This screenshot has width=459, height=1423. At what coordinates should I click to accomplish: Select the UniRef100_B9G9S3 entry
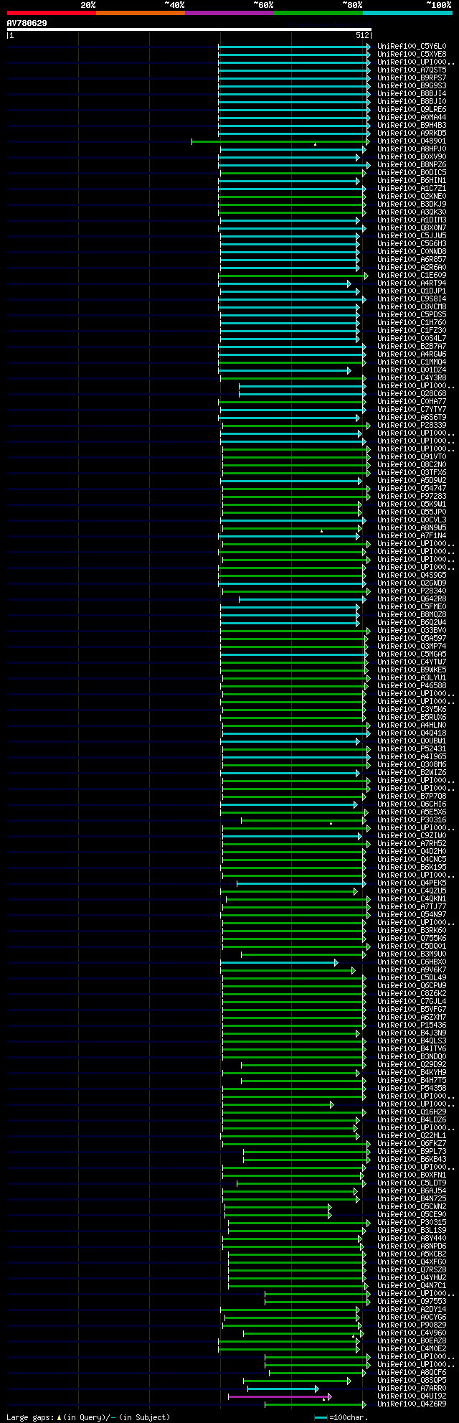pos(412,86)
